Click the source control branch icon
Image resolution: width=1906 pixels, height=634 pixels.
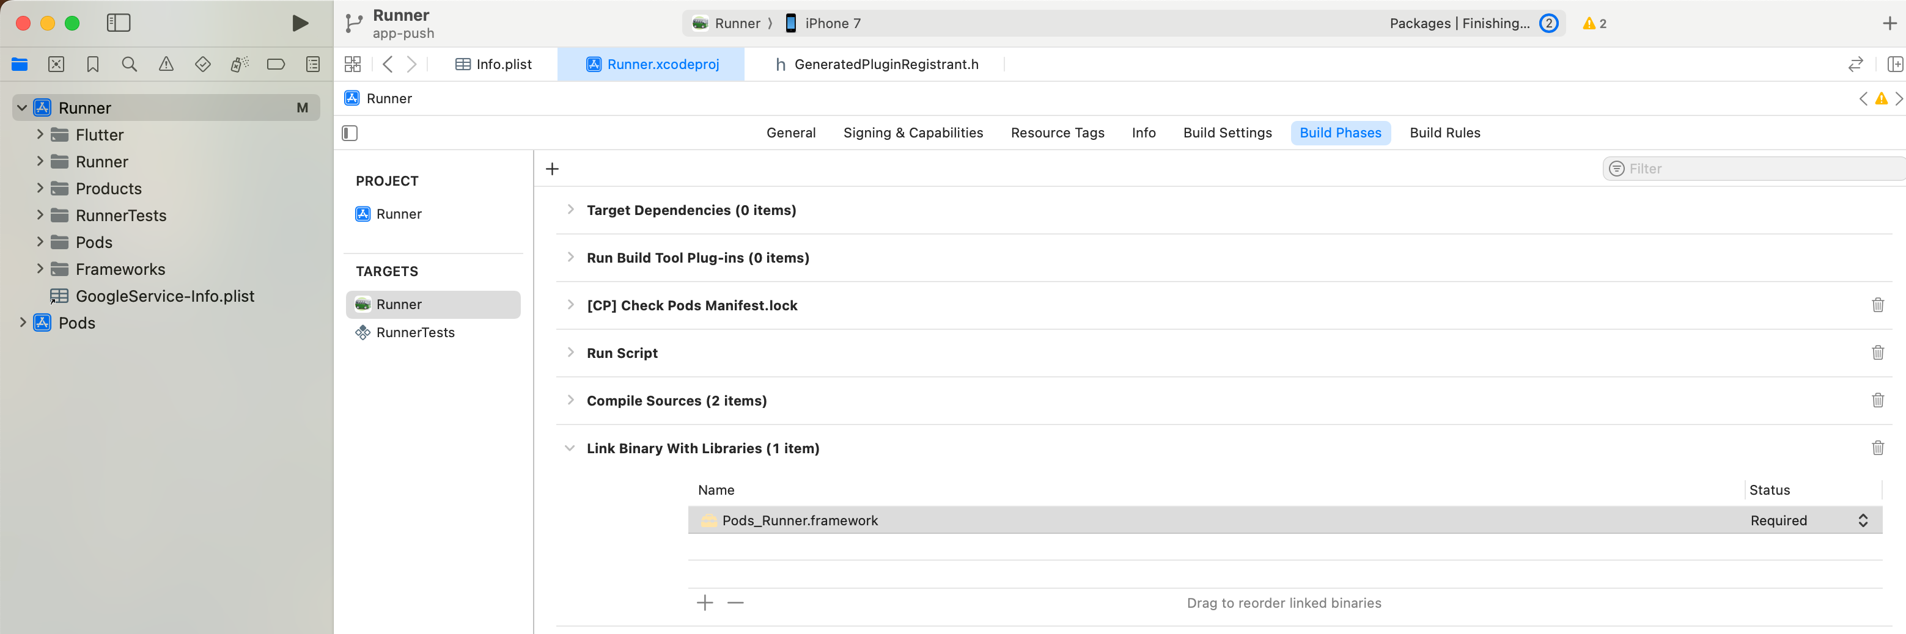[354, 24]
